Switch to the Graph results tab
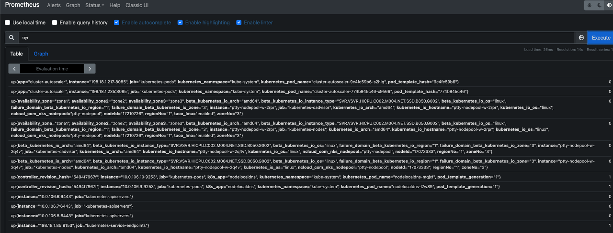 pos(41,54)
